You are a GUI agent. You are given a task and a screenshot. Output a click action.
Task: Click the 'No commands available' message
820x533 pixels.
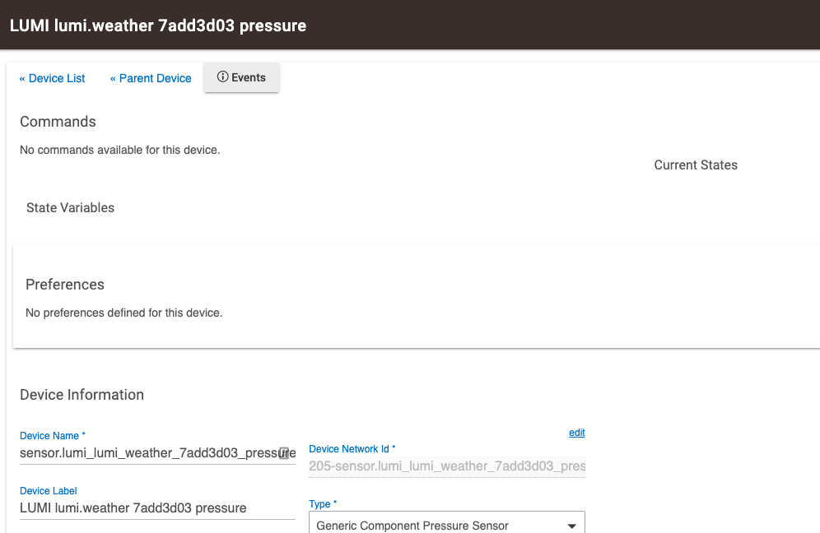click(x=119, y=151)
